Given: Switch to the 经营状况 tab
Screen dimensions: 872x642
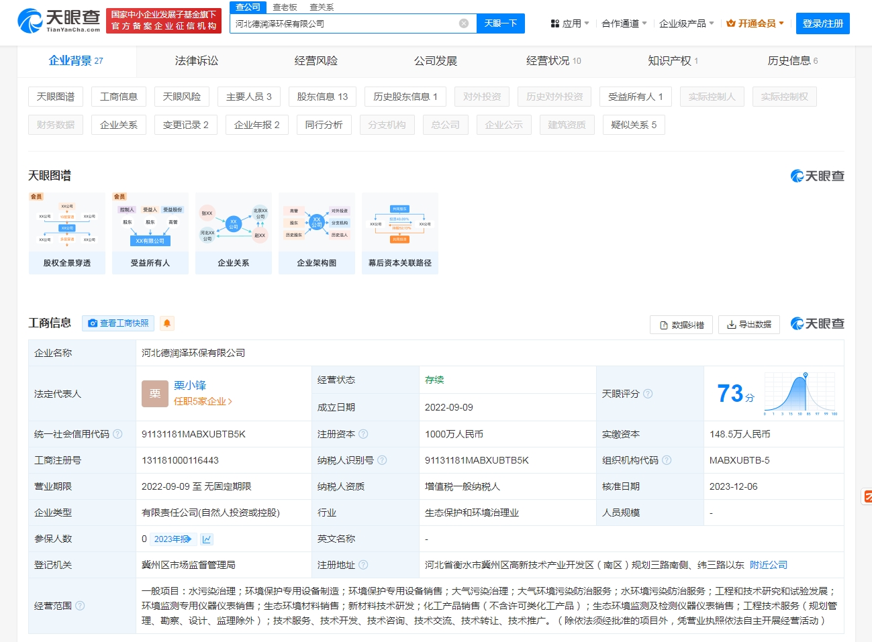Looking at the screenshot, I should [x=554, y=61].
